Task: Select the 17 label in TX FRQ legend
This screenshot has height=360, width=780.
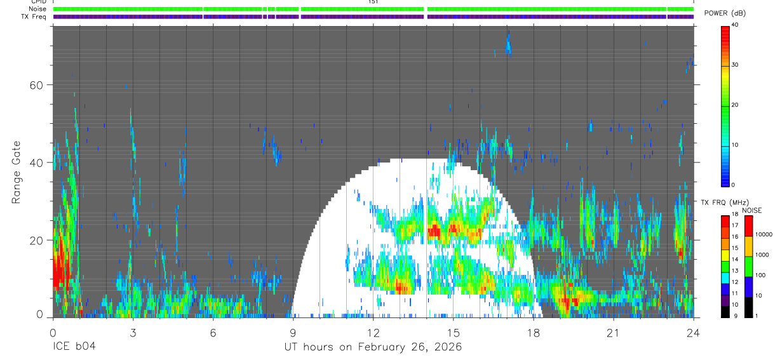Action: click(735, 225)
